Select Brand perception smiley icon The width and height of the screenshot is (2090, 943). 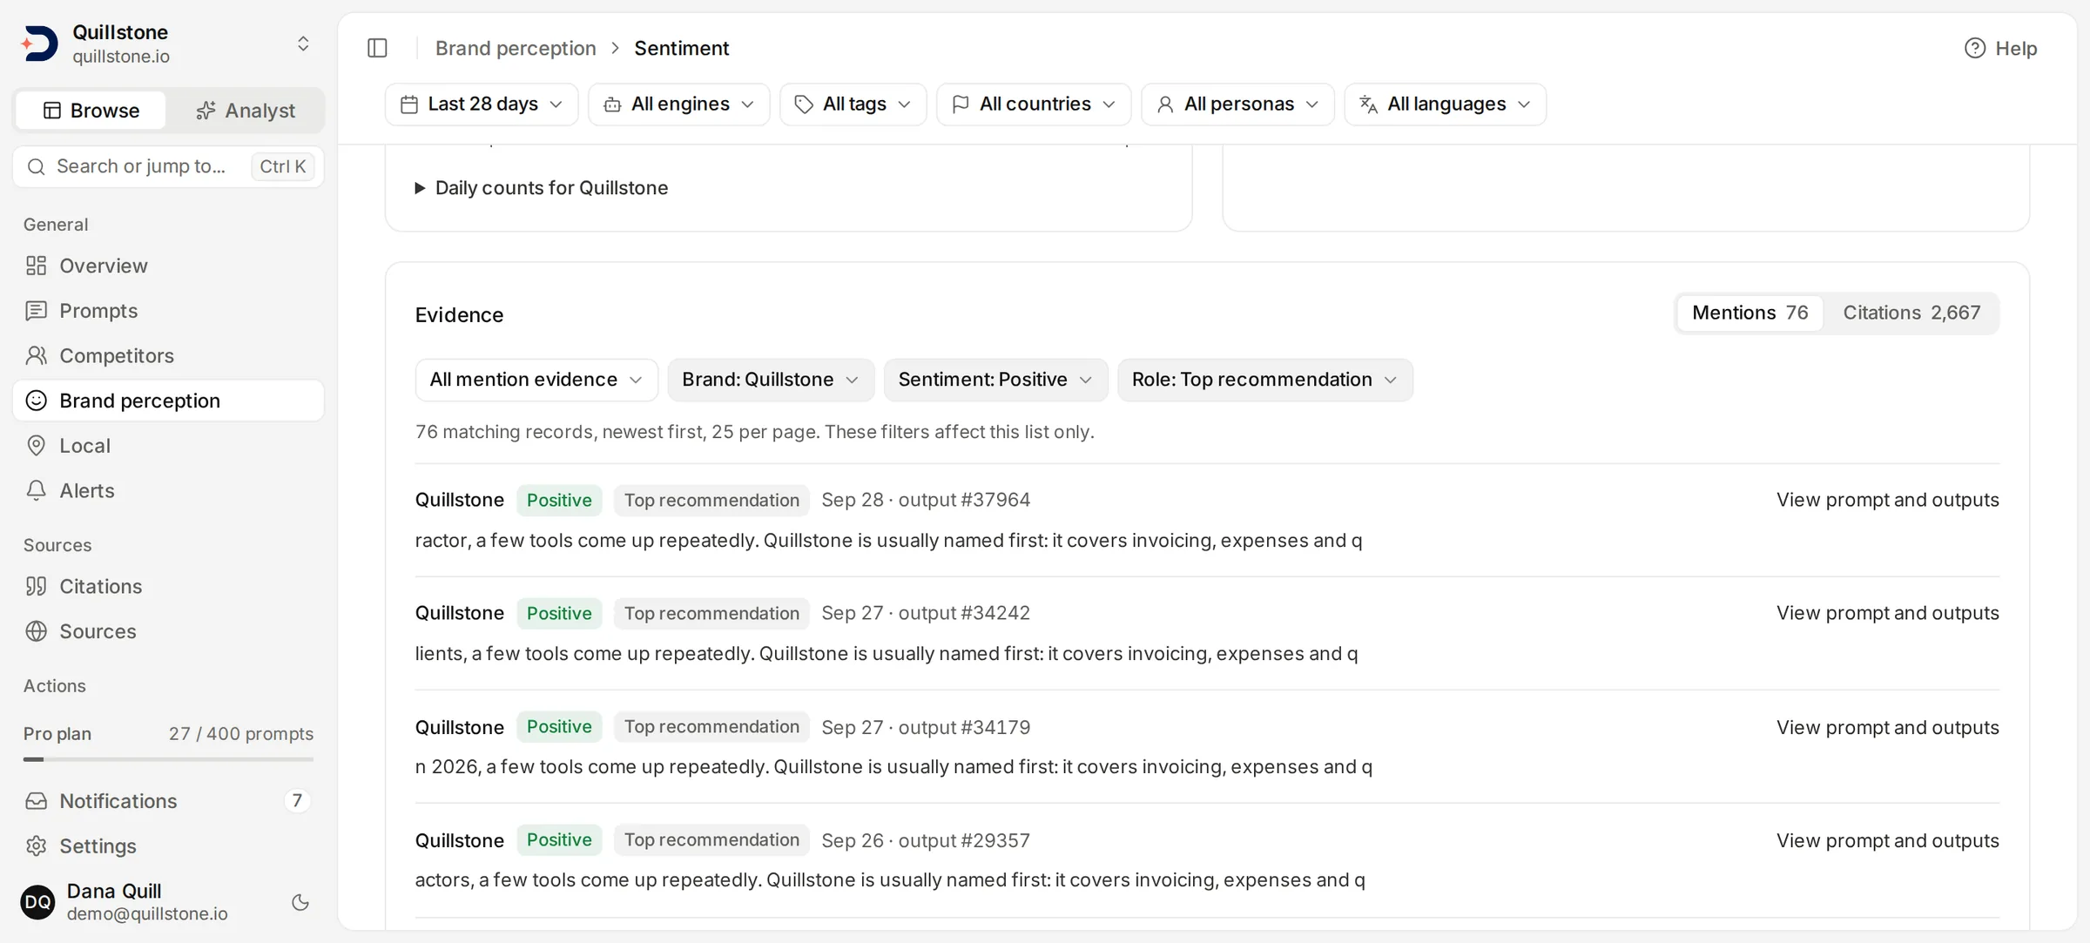click(36, 401)
